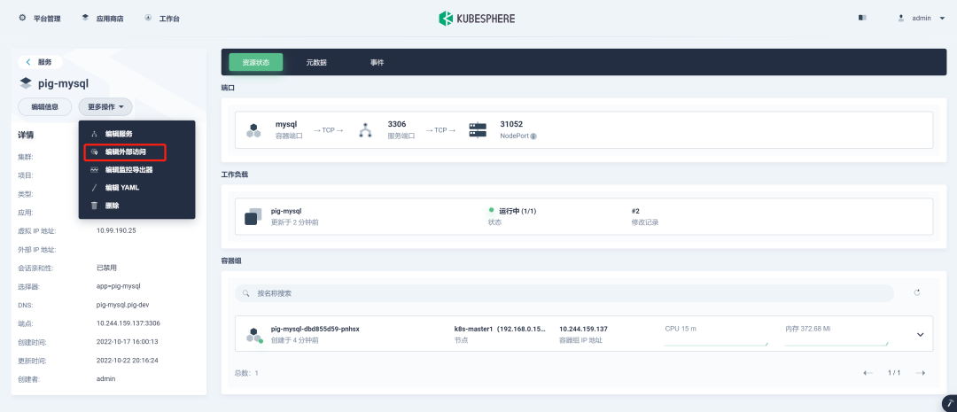Select 编辑外部访问 menu item
The height and width of the screenshot is (412, 957).
coord(125,152)
